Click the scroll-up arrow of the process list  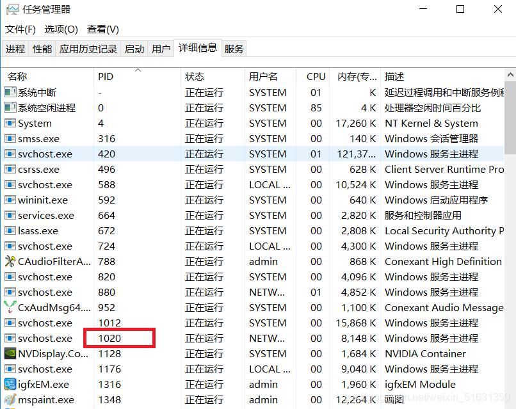[x=510, y=75]
